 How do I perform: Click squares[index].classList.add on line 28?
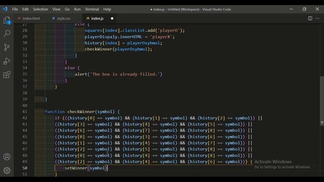point(119,30)
